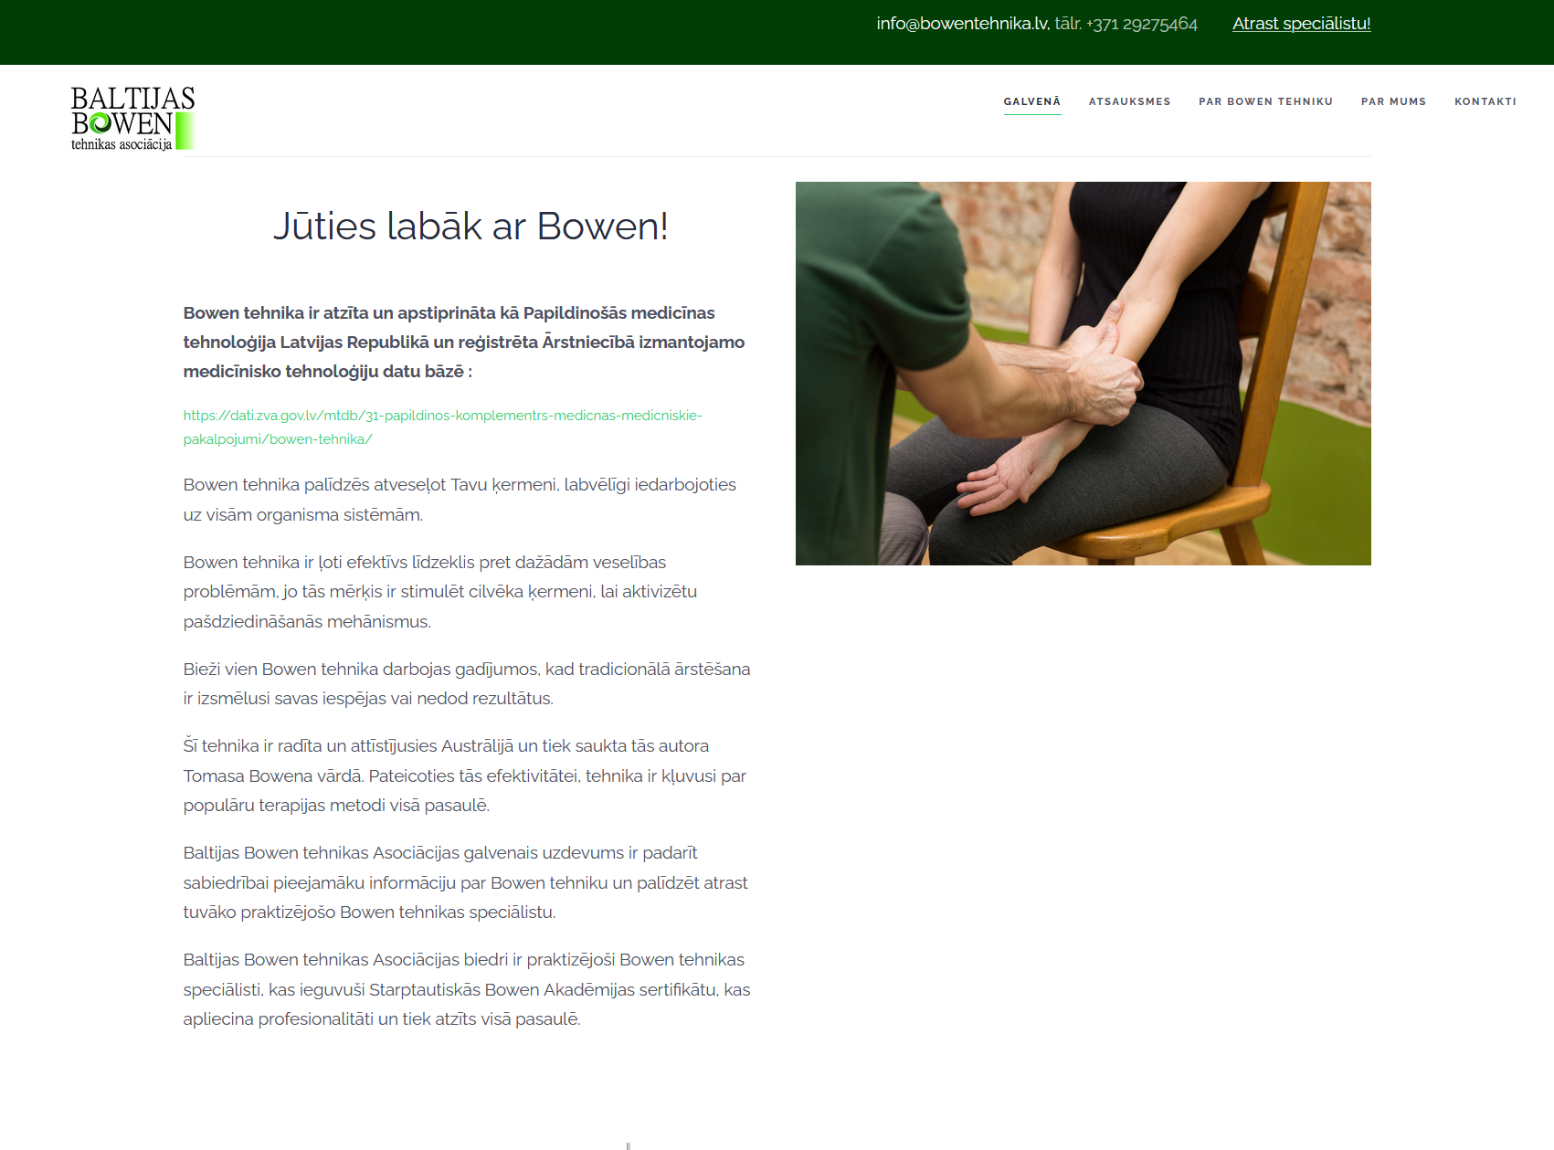Open the info@bowentehnika.lv email link
Image resolution: width=1554 pixels, height=1150 pixels.
pos(959,23)
